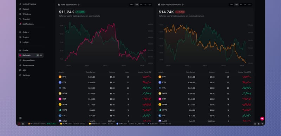
Task: Click the red icon at ticker bar start
Action: 19,124
